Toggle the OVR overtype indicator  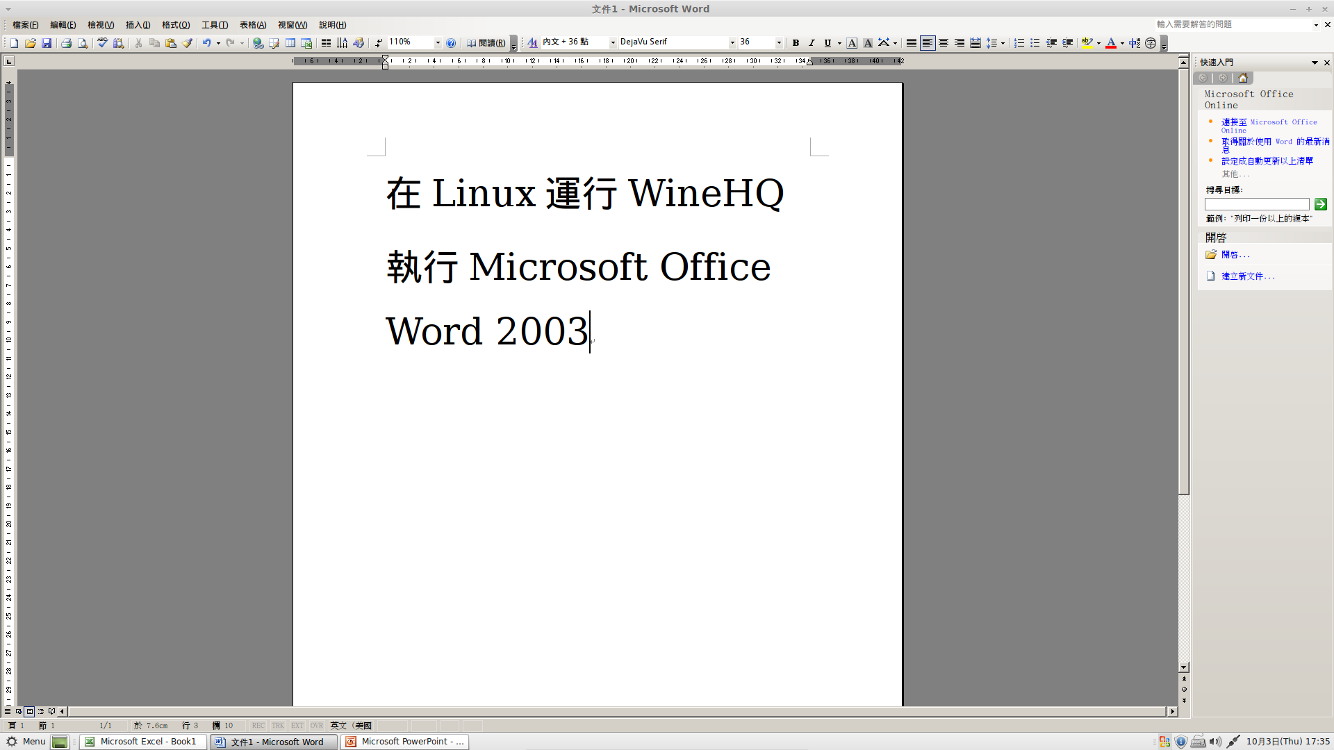[317, 726]
